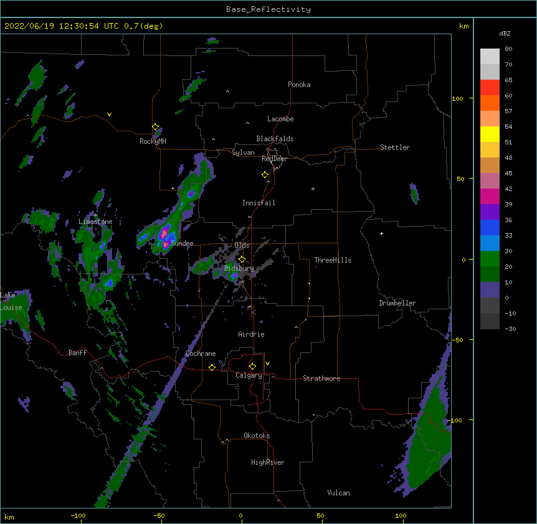537x524 pixels.
Task: Select the slate blue legend swatch above 0
Action: point(490,290)
